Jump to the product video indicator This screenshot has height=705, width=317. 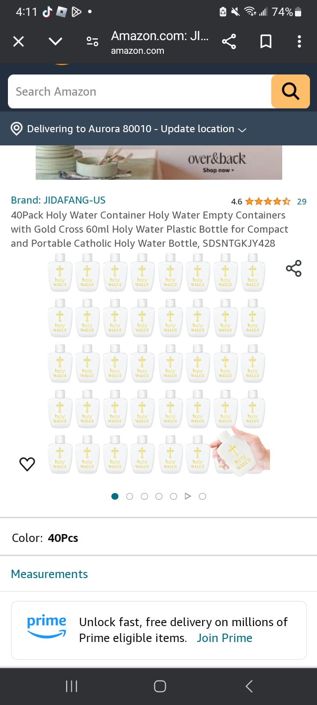[188, 496]
